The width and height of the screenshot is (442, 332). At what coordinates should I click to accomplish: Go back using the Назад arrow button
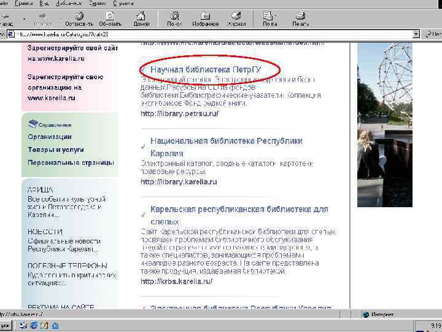coord(6,18)
